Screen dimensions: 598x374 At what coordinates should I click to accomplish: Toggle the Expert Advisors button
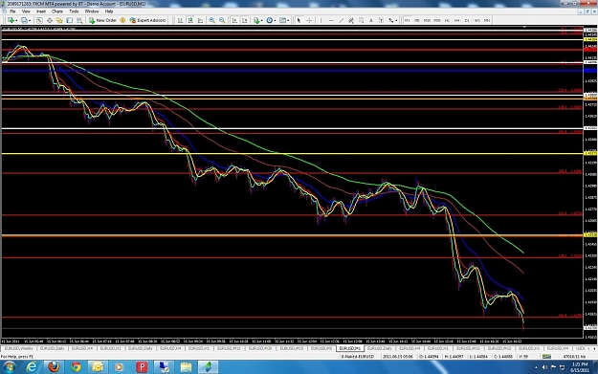[147, 20]
